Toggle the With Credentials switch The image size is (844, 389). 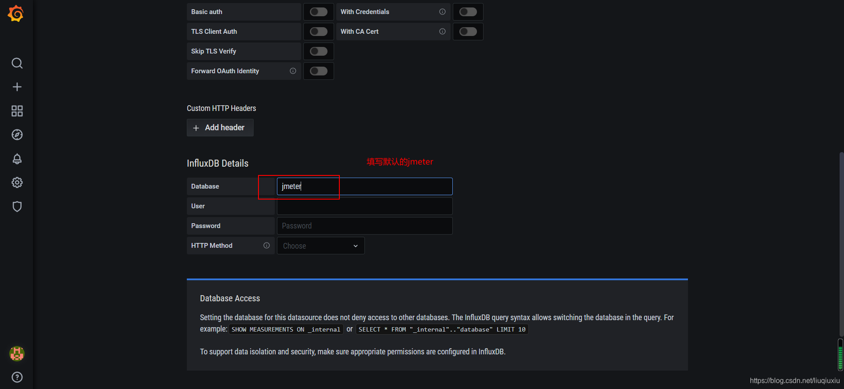[x=468, y=12]
